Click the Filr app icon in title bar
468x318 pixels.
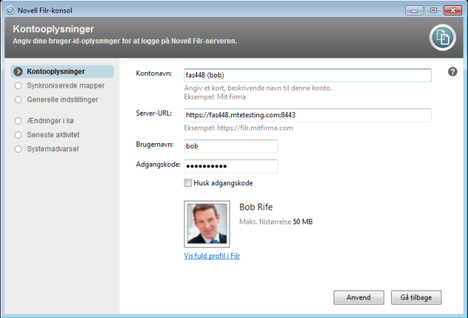click(x=10, y=10)
